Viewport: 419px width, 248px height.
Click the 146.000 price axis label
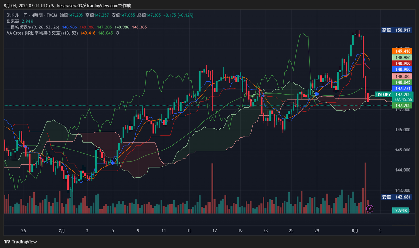tap(402, 130)
